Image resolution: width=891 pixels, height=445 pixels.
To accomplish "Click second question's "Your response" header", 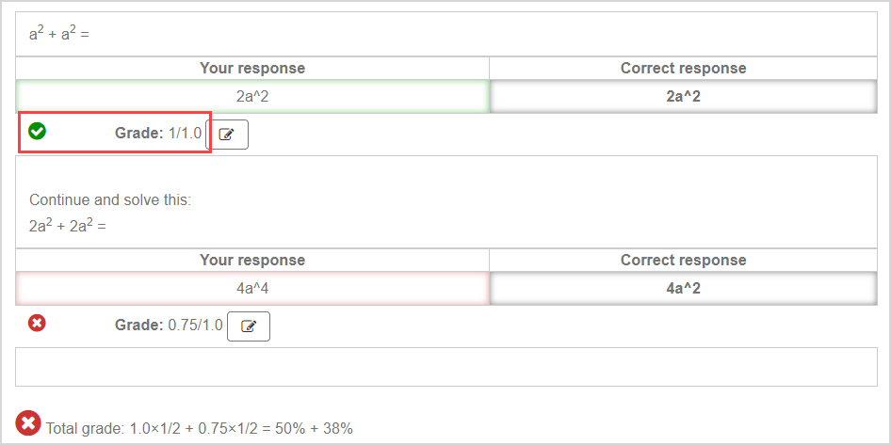I will point(252,261).
